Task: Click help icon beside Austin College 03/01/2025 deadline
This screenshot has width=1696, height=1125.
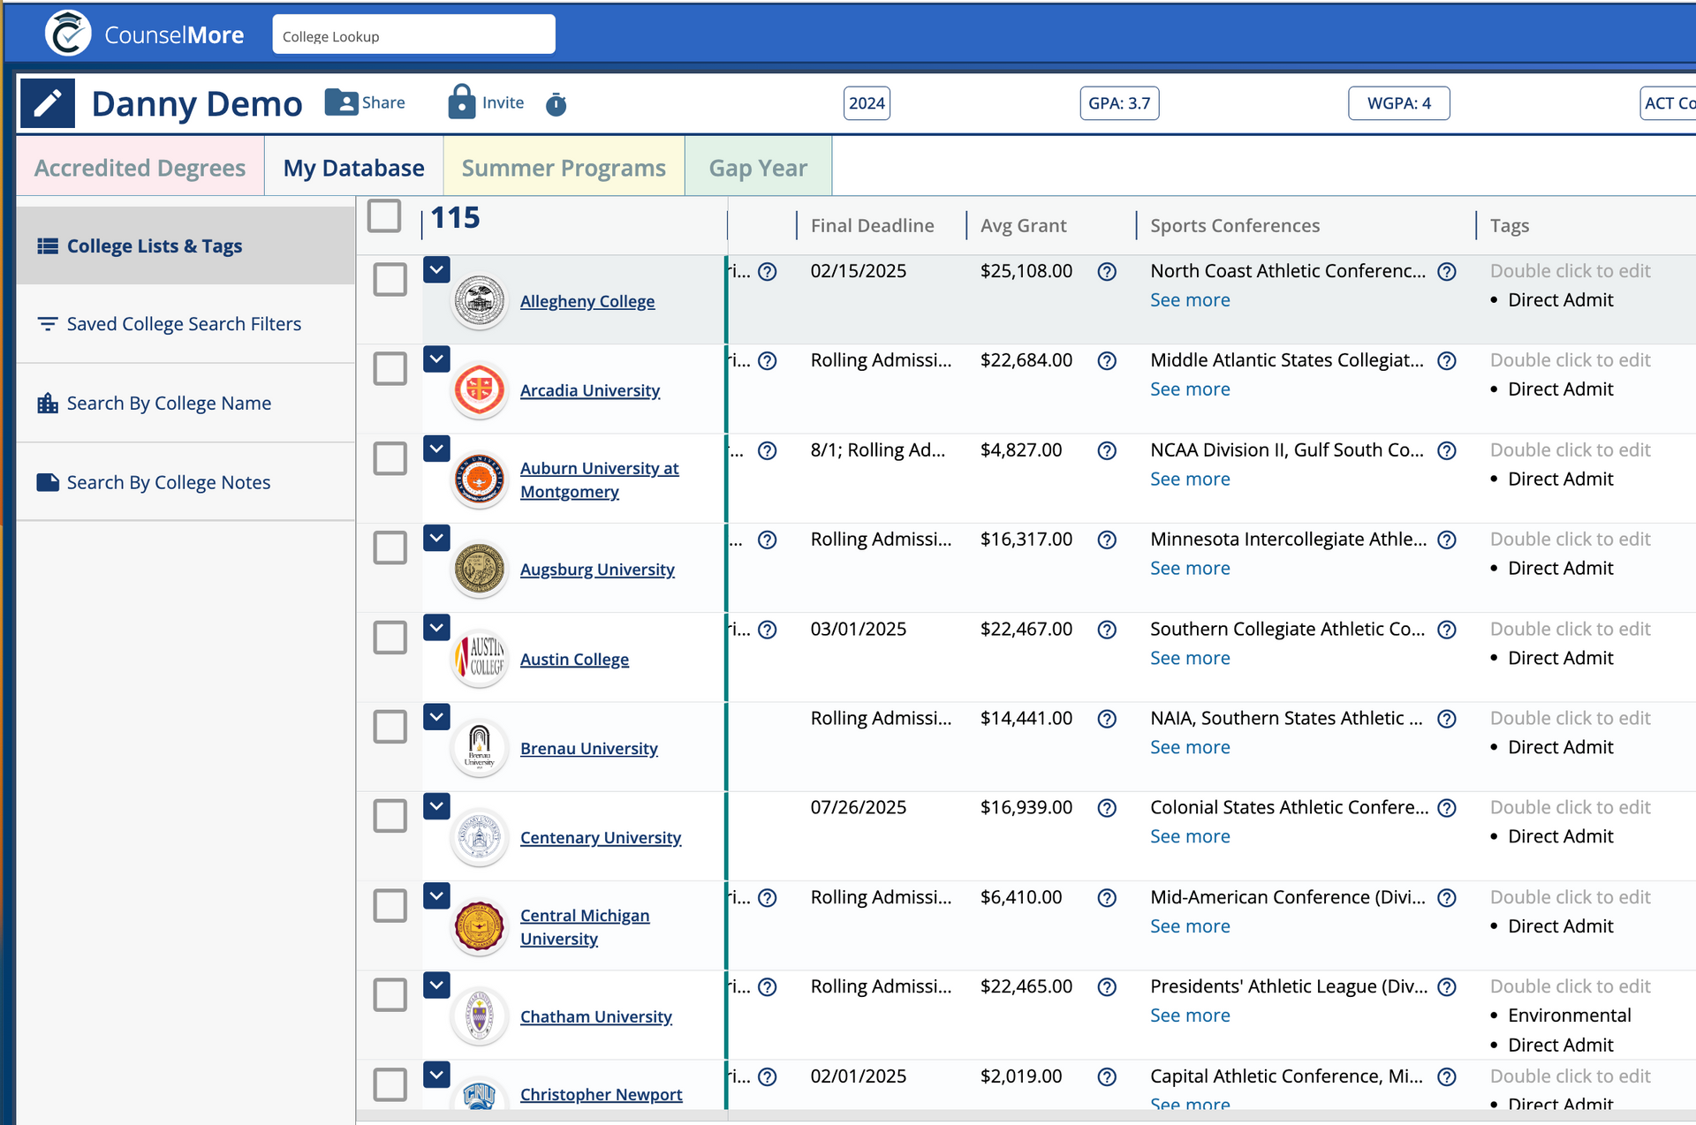Action: click(x=768, y=630)
